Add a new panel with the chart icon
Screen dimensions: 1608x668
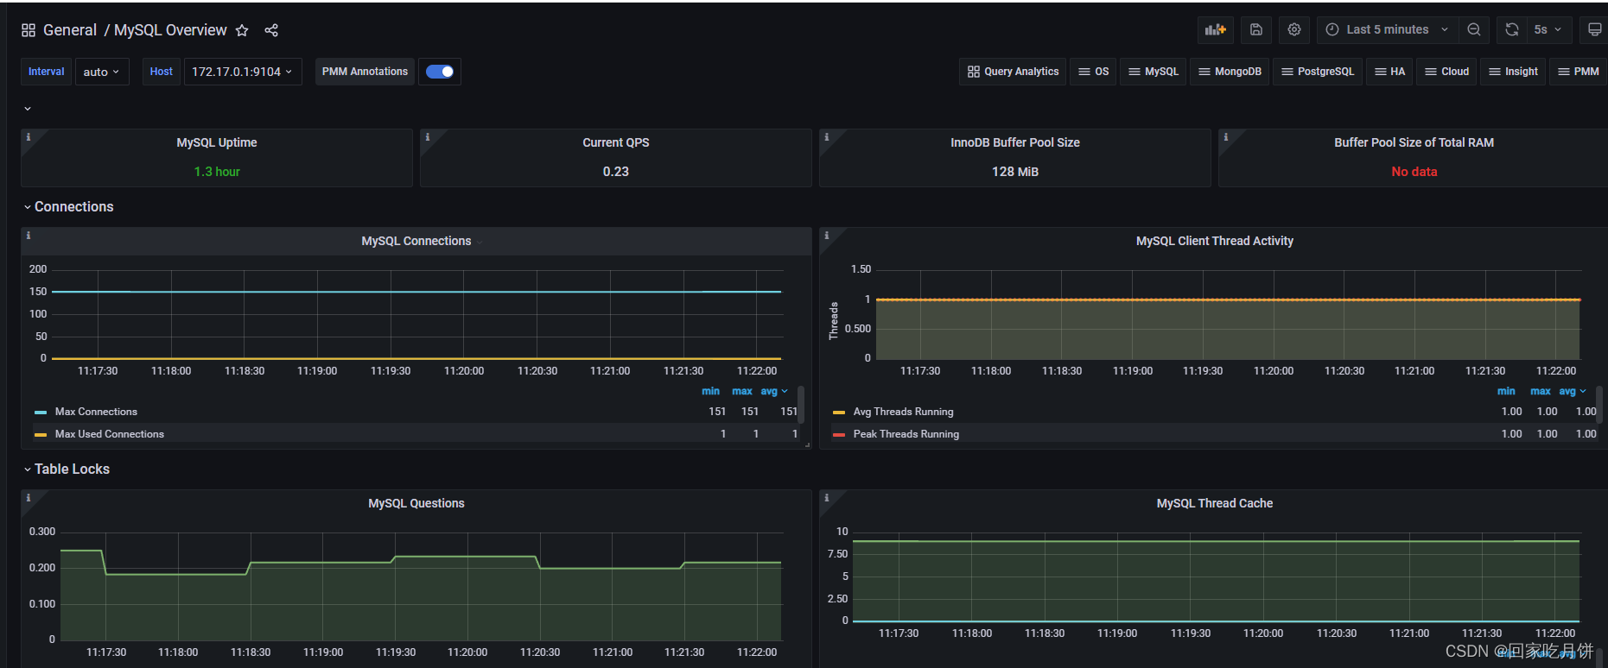pyautogui.click(x=1216, y=29)
